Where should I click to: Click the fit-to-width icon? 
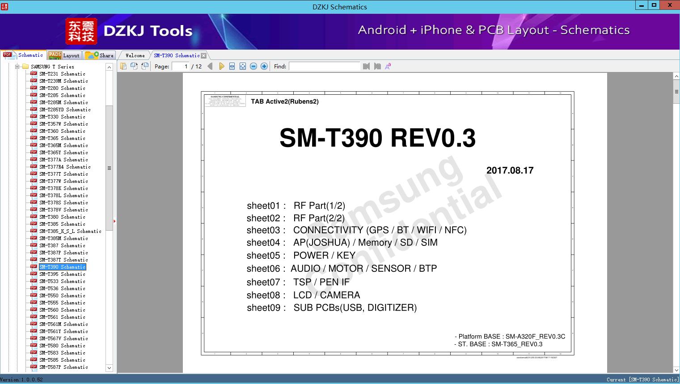tap(232, 66)
